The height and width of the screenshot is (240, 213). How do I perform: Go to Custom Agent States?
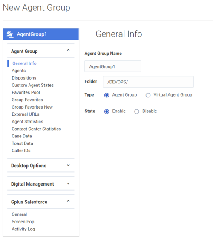click(33, 85)
